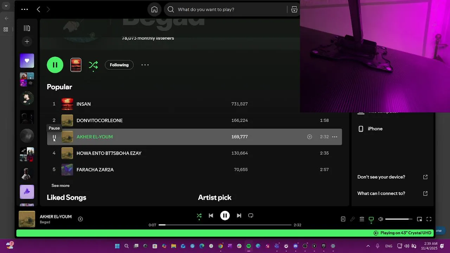Viewport: 450px width, 253px height.
Task: Skip to previous track
Action: pyautogui.click(x=211, y=215)
